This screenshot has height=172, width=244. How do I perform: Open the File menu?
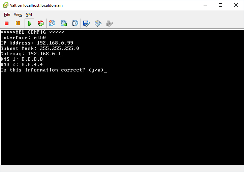click(x=7, y=15)
